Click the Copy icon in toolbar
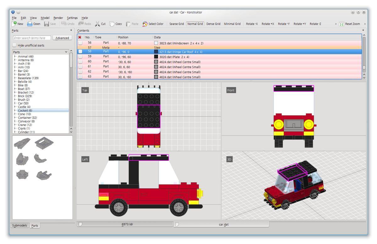The height and width of the screenshot is (244, 377). pyautogui.click(x=112, y=24)
